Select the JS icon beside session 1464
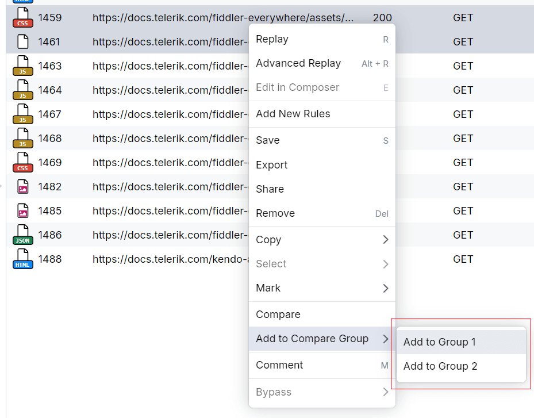This screenshot has width=534, height=418. point(23,90)
